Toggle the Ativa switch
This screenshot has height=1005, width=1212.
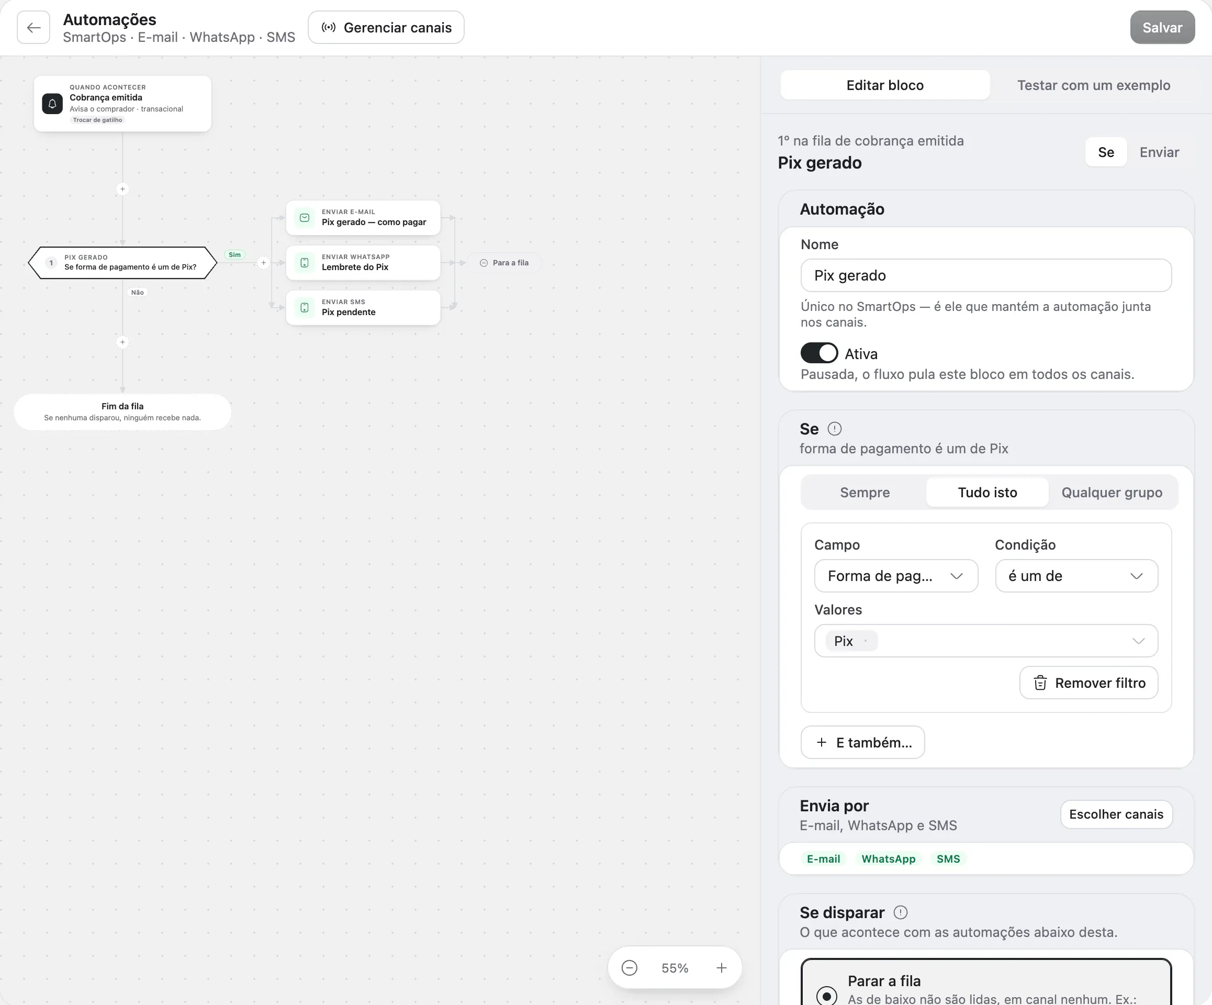click(819, 353)
